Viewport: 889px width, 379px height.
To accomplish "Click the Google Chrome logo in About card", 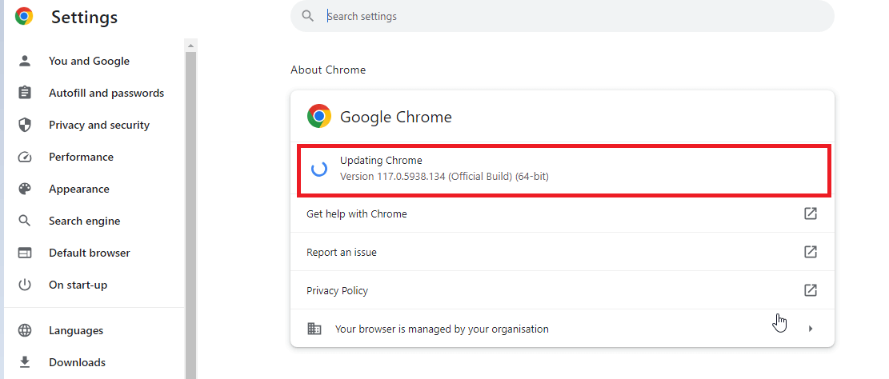I will (x=319, y=116).
